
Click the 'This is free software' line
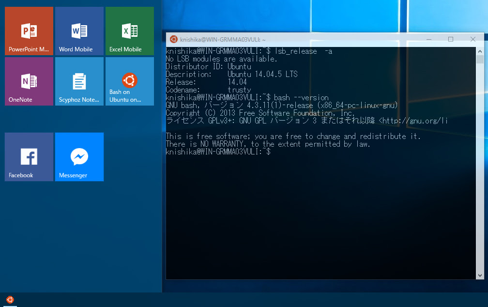point(293,137)
